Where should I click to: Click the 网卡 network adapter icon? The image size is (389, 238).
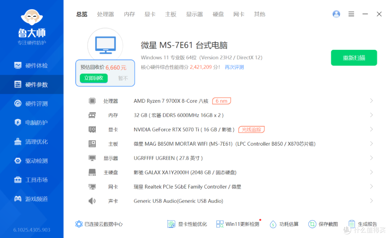92,186
